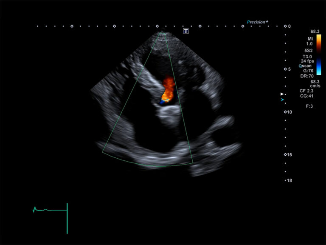The height and width of the screenshot is (245, 326).
Task: Click the diamond marker at depth 5
Action: pyautogui.click(x=285, y=69)
